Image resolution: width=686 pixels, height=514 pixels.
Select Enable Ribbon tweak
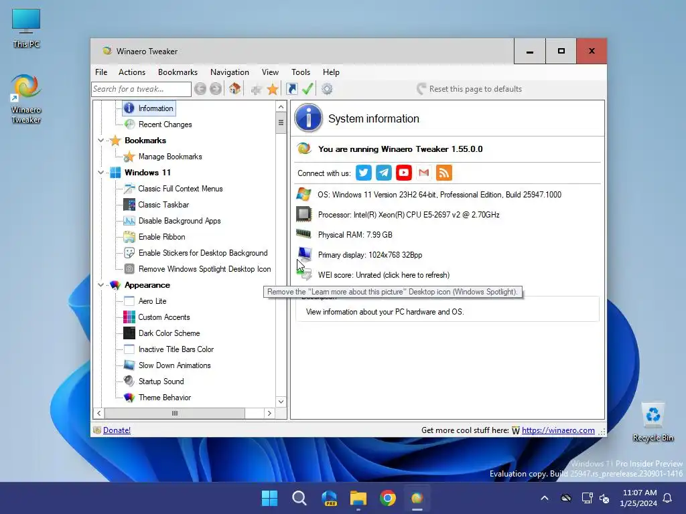point(162,237)
